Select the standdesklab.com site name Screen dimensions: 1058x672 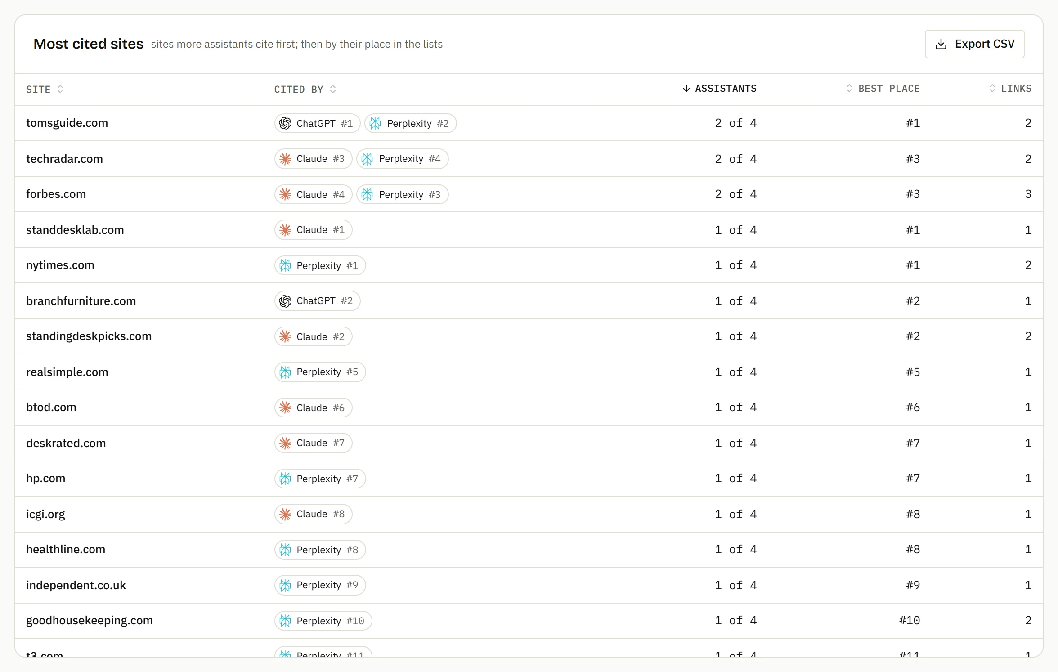75,230
